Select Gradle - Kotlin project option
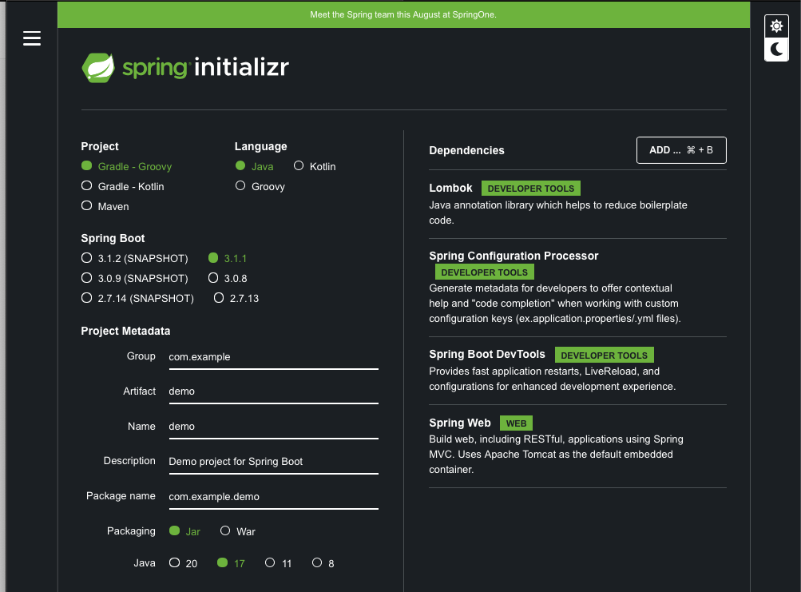This screenshot has height=592, width=801. coord(123,187)
